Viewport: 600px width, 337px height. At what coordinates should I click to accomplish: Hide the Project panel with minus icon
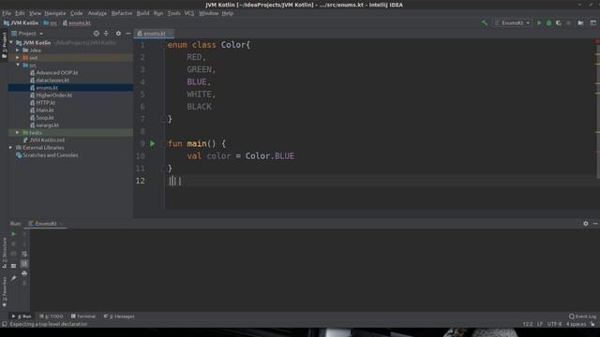(127, 34)
